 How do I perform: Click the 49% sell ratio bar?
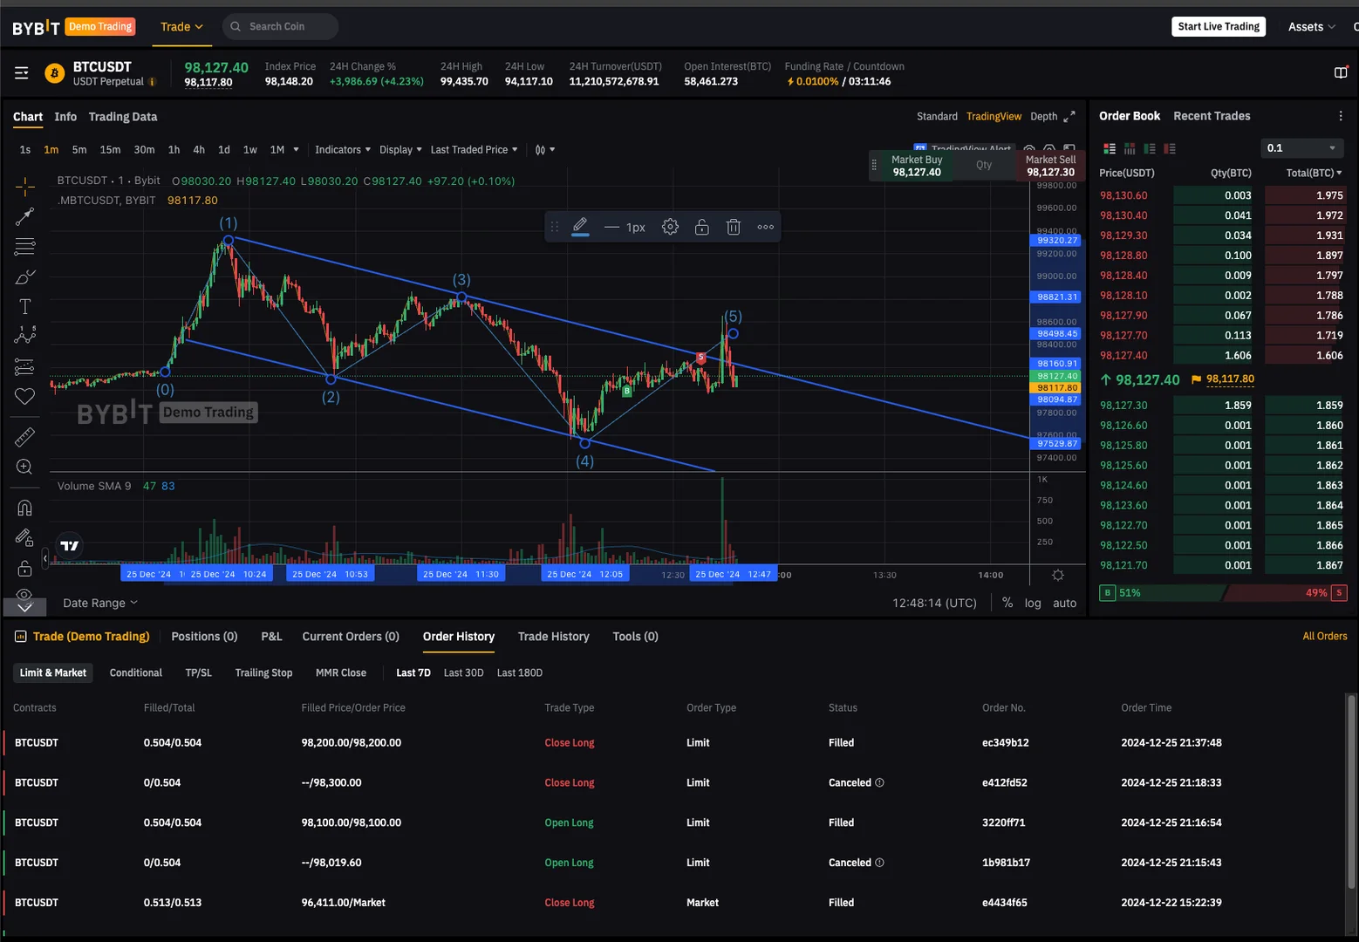point(1286,593)
